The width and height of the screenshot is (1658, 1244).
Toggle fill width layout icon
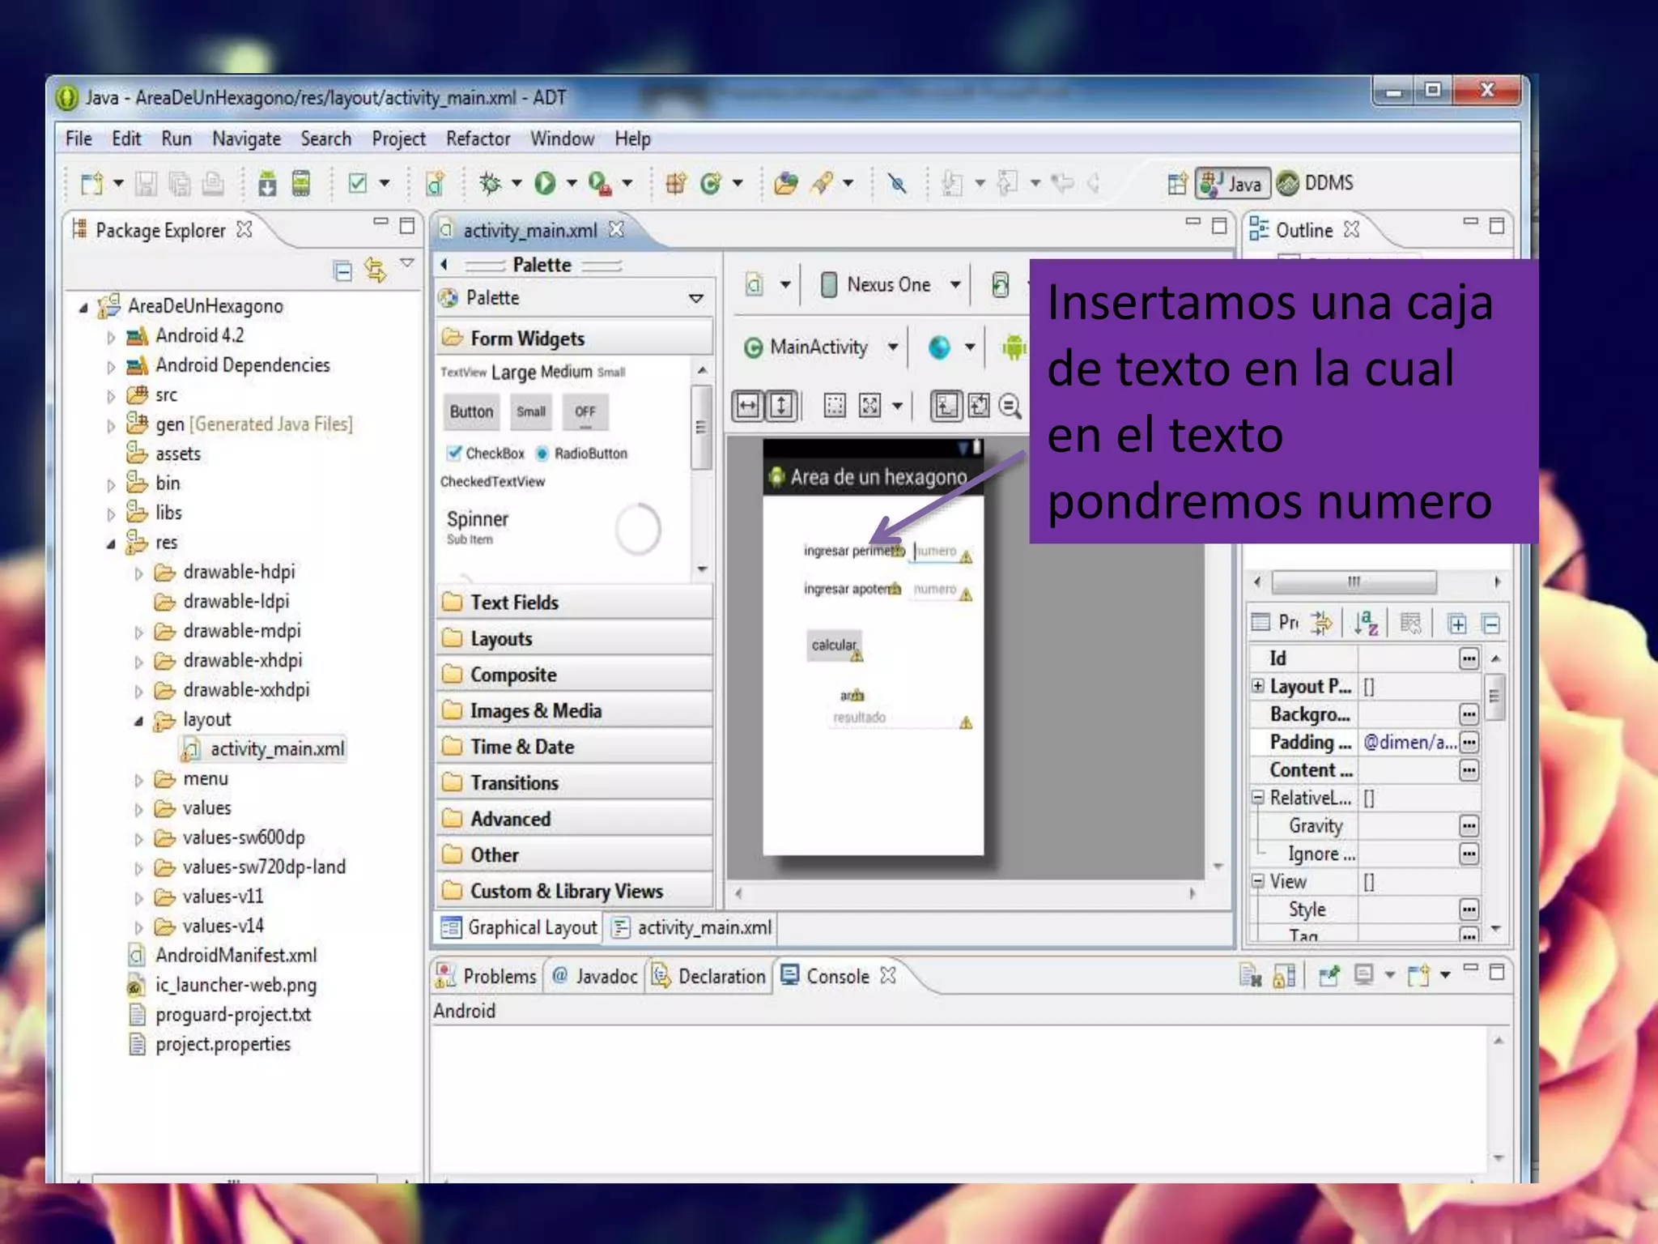748,405
